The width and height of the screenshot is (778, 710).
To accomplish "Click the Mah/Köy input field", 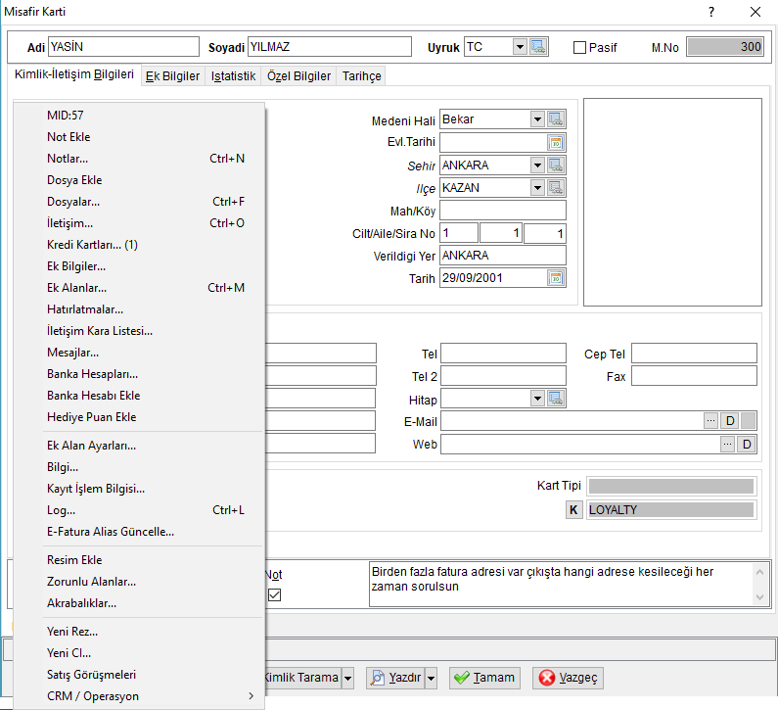I will tap(503, 210).
